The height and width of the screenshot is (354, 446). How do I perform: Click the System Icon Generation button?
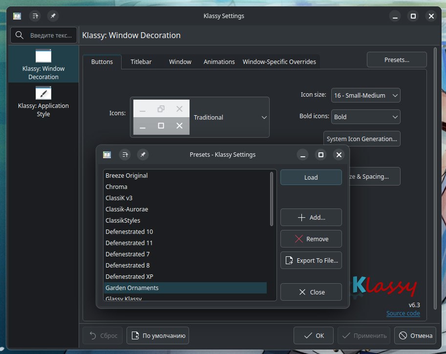[x=361, y=139]
